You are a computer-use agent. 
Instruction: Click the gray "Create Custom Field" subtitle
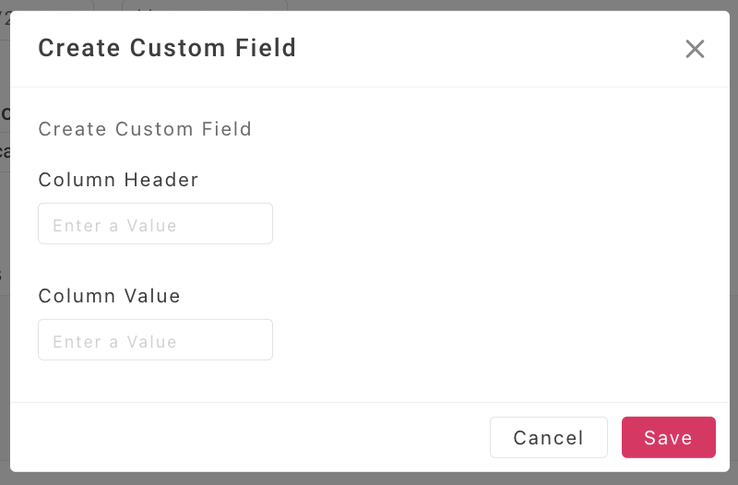[145, 129]
